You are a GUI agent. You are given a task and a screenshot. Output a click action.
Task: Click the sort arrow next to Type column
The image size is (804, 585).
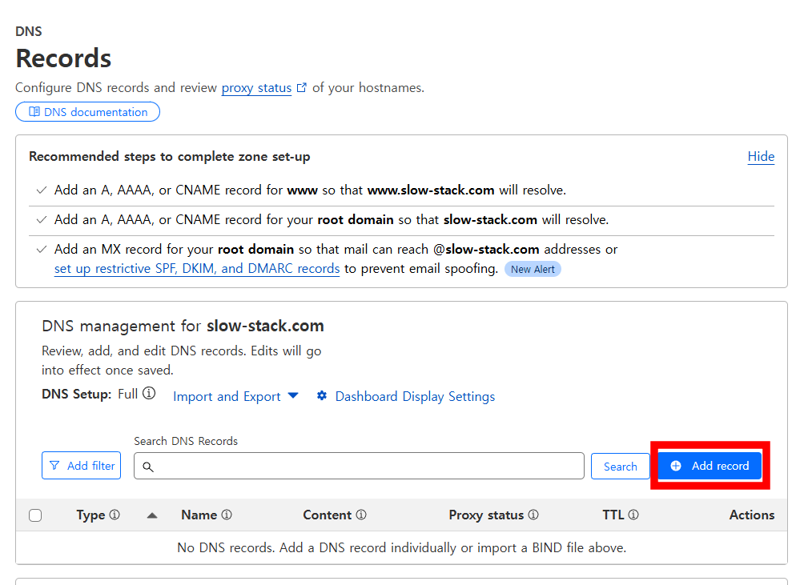152,515
